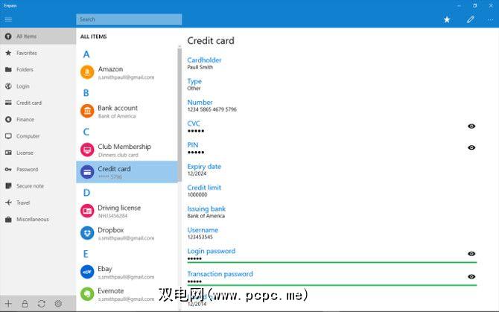Viewport: 499px width, 312px height.
Task: Click cardholder name Paull Smith
Action: pos(200,67)
